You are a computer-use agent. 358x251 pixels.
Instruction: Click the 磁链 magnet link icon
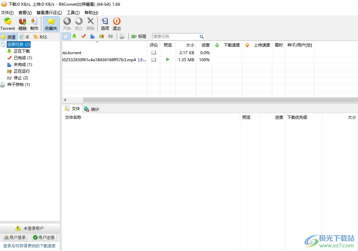(22, 24)
